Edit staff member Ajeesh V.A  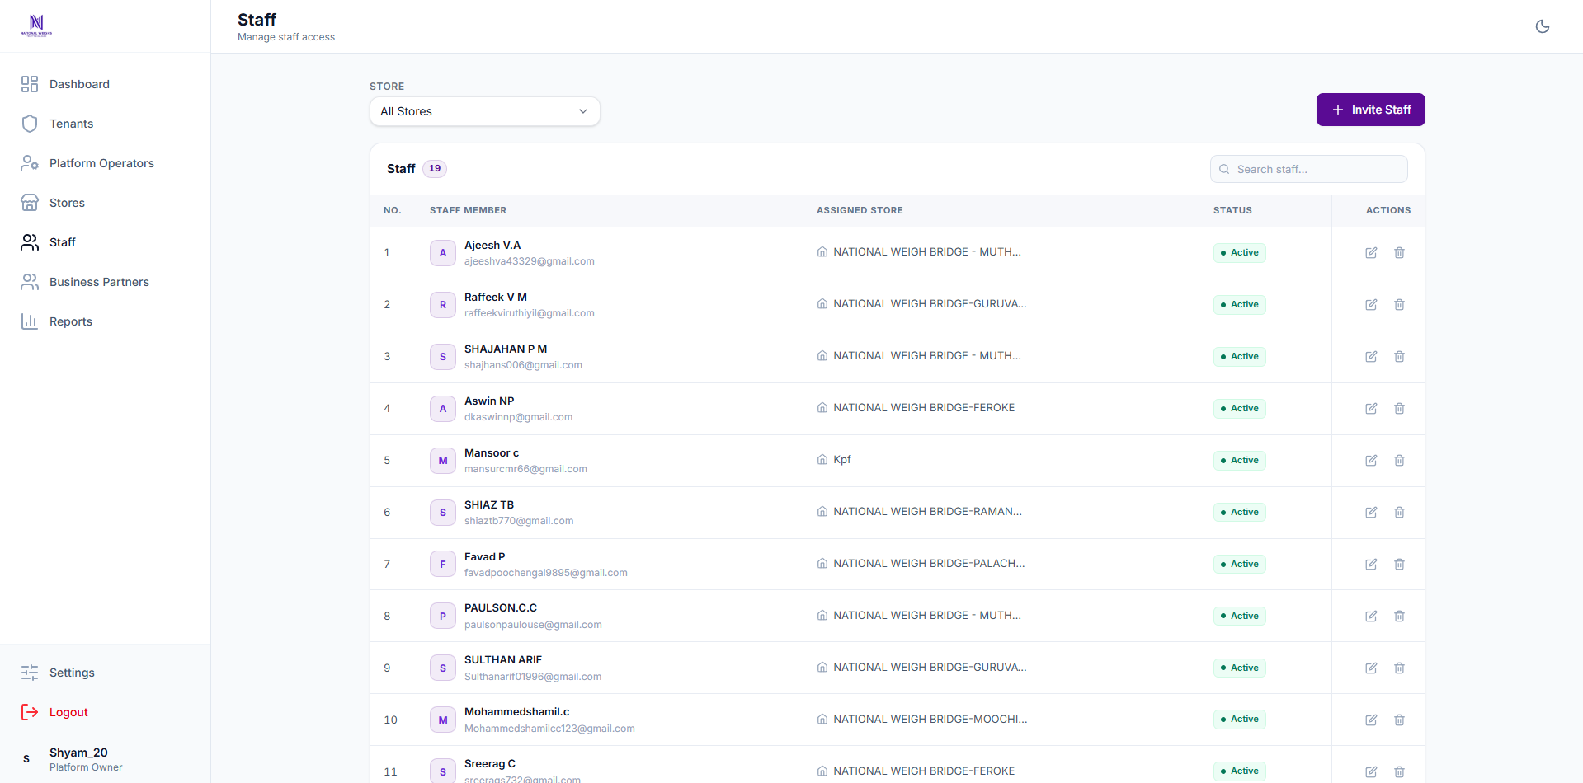click(x=1370, y=253)
